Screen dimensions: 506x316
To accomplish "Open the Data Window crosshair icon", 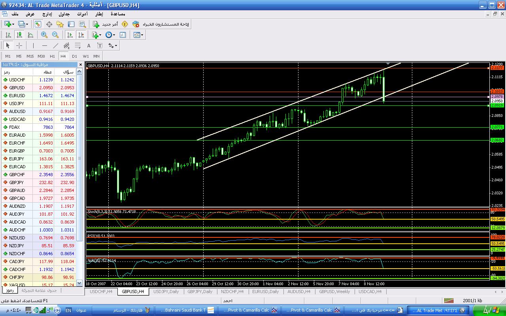I will 49,24.
